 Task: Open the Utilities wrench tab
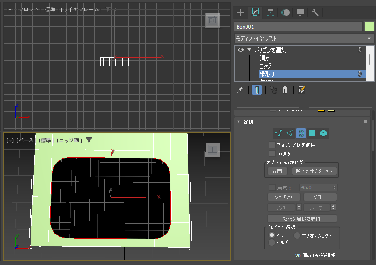click(x=315, y=13)
